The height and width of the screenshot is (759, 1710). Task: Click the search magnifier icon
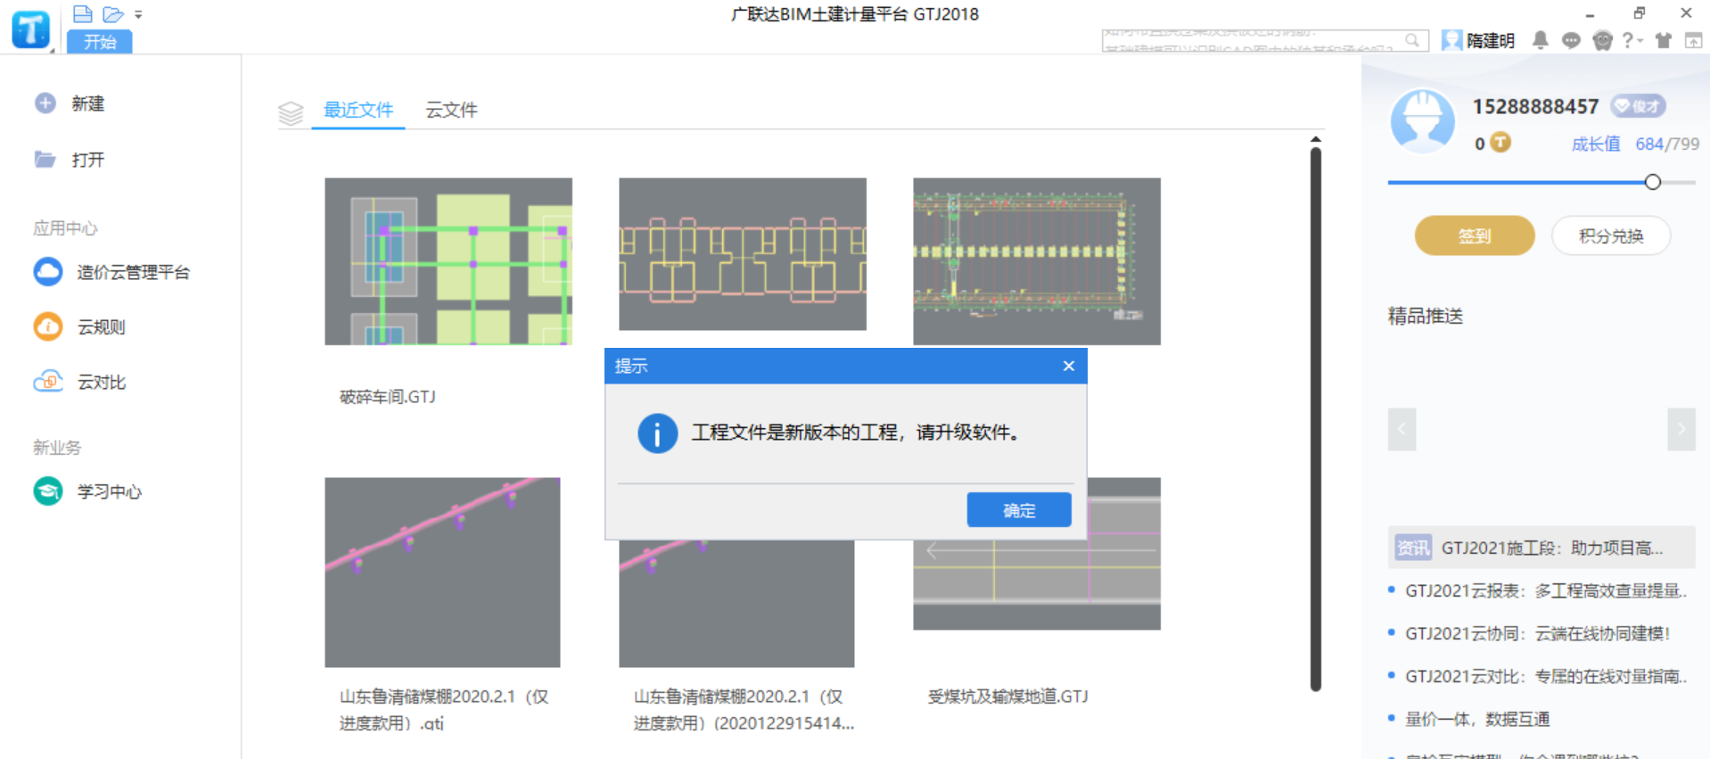pos(1412,40)
